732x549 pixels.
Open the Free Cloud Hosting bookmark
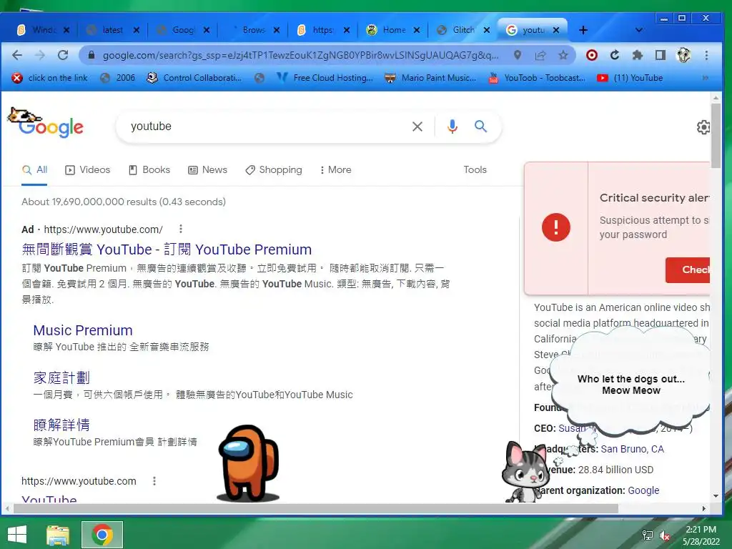click(325, 78)
